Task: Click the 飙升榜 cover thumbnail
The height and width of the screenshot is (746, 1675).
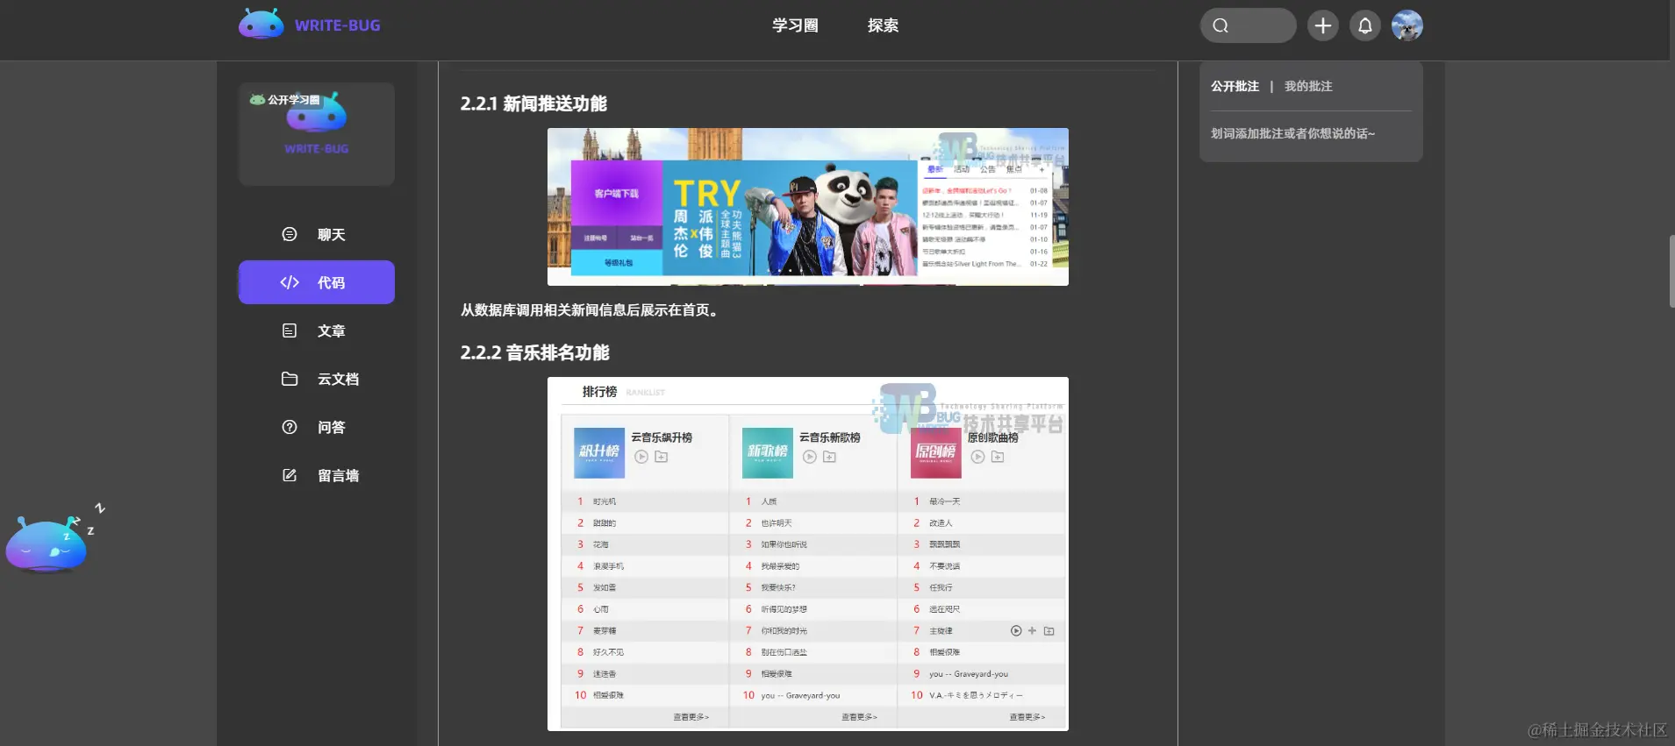Action: (599, 452)
